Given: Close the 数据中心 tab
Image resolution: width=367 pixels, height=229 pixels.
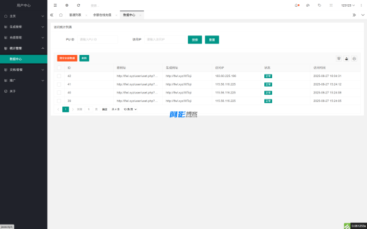Looking at the screenshot, I should click(140, 15).
